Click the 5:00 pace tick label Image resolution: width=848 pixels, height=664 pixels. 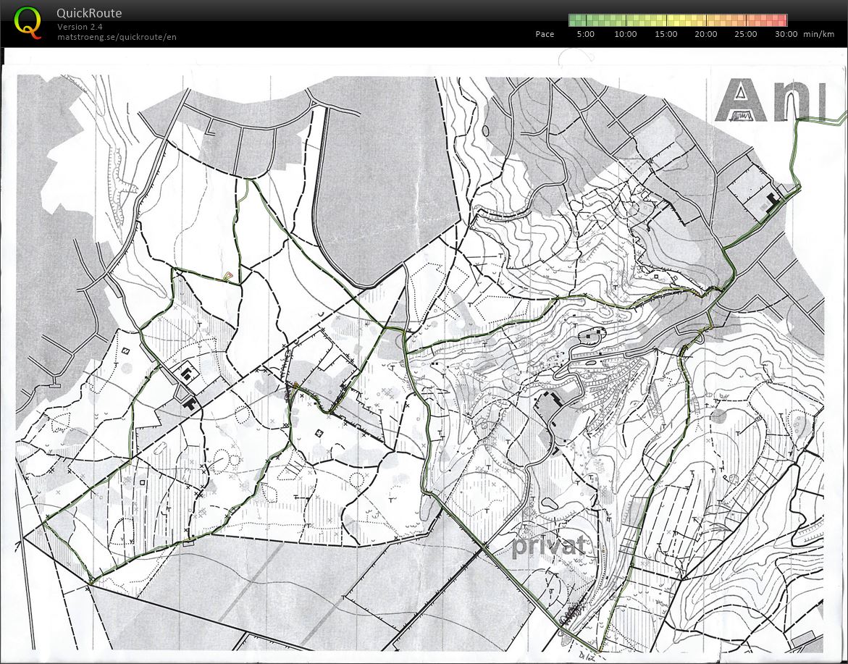585,34
